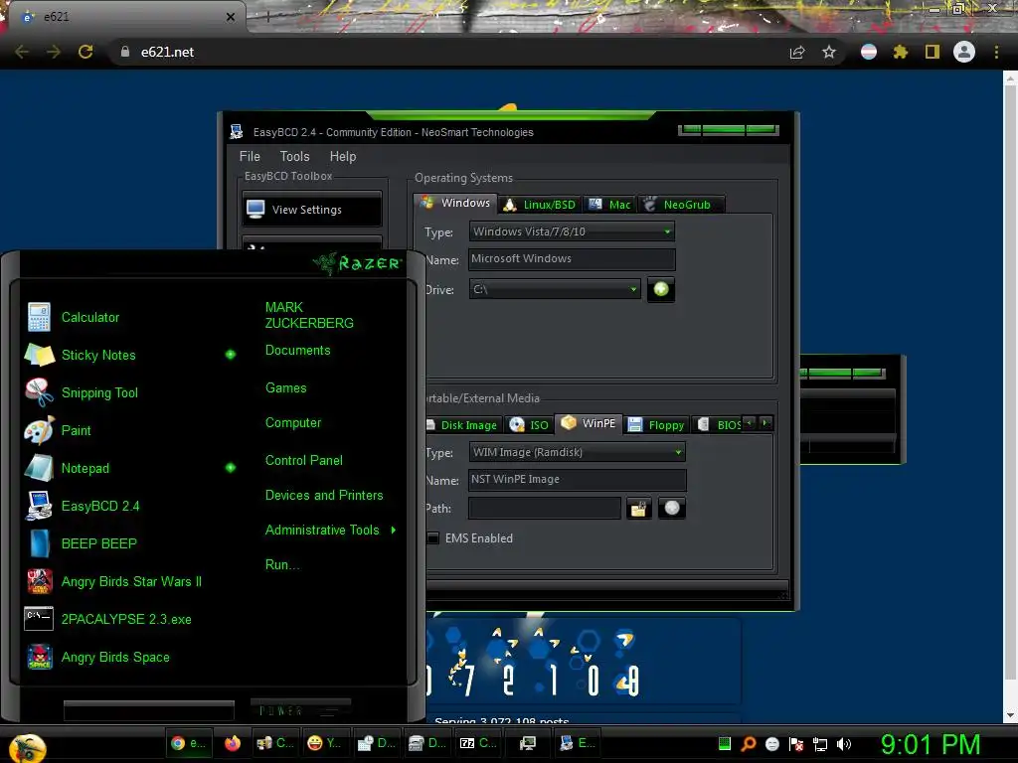Click View Settings in EasyBCD Toolbox
The height and width of the screenshot is (763, 1018).
(312, 210)
